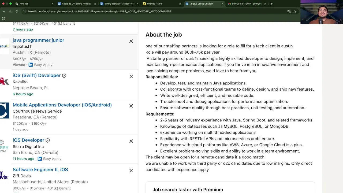Click the Sierra Digital company logo

(x=4, y=146)
